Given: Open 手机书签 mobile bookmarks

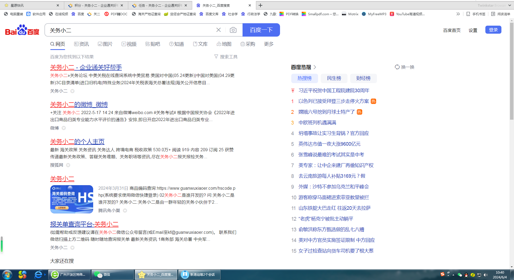Looking at the screenshot, I should click(476, 14).
